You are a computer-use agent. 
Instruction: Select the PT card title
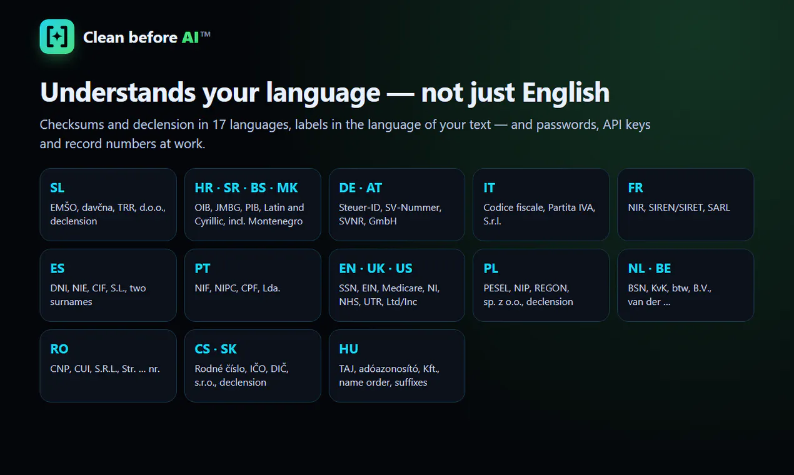tap(202, 268)
